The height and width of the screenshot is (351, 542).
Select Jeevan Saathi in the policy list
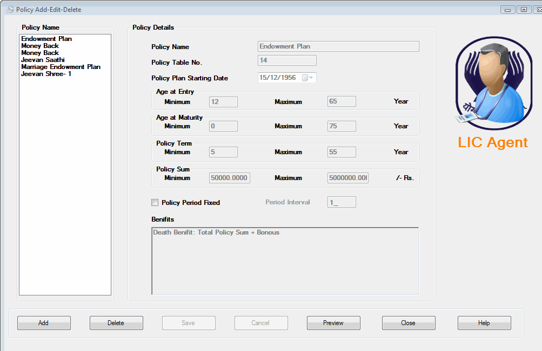coord(41,59)
